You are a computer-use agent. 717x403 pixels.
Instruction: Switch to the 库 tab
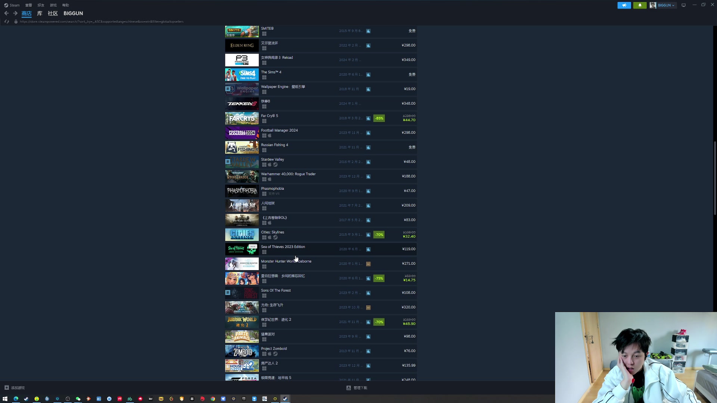point(40,13)
